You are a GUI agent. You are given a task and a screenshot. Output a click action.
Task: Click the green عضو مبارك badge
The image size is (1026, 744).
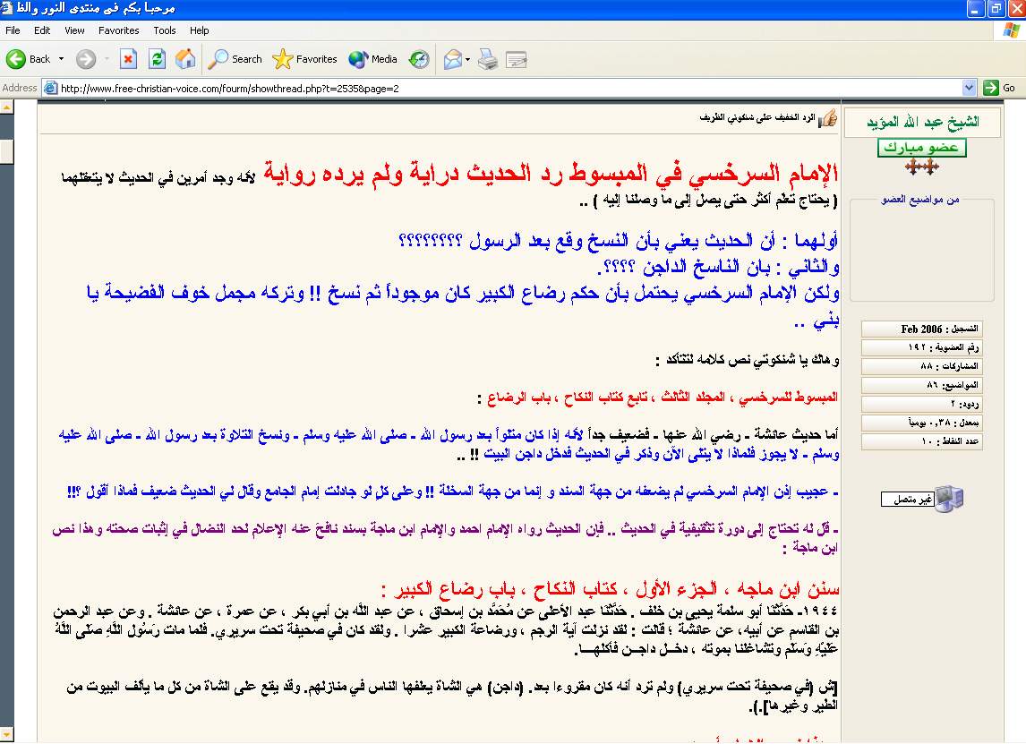pyautogui.click(x=921, y=147)
